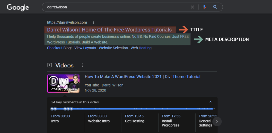Open the View Layouts sitelink
This screenshot has width=272, height=133.
[85, 48]
